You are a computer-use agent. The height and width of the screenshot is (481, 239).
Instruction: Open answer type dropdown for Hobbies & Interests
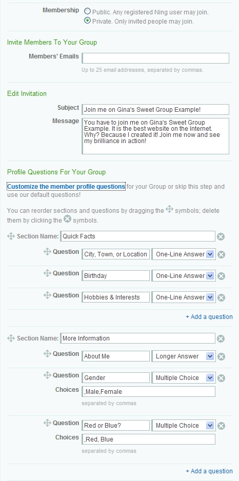tap(184, 297)
